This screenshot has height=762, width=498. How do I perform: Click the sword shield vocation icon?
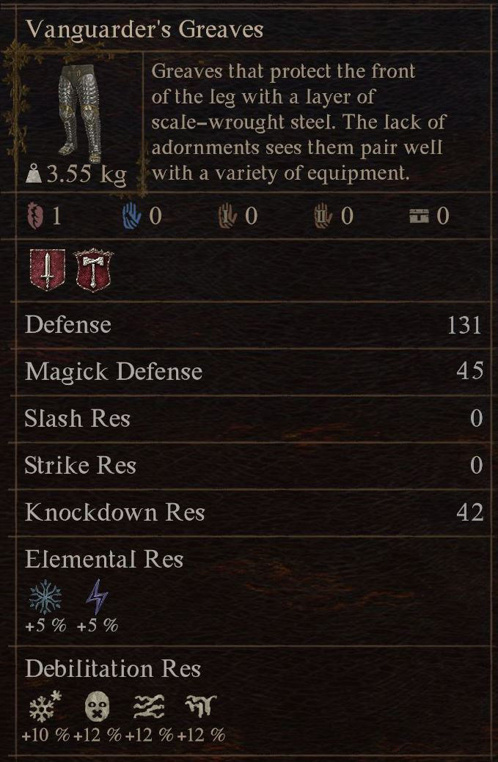[47, 269]
